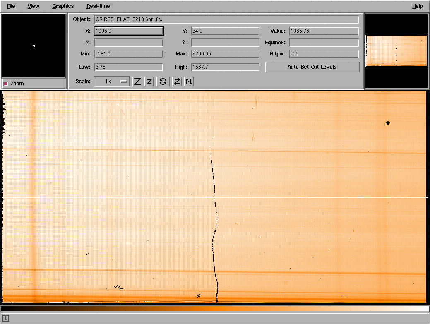Click the dark vertical crack in the image
The height and width of the screenshot is (324, 430).
pos(215,228)
